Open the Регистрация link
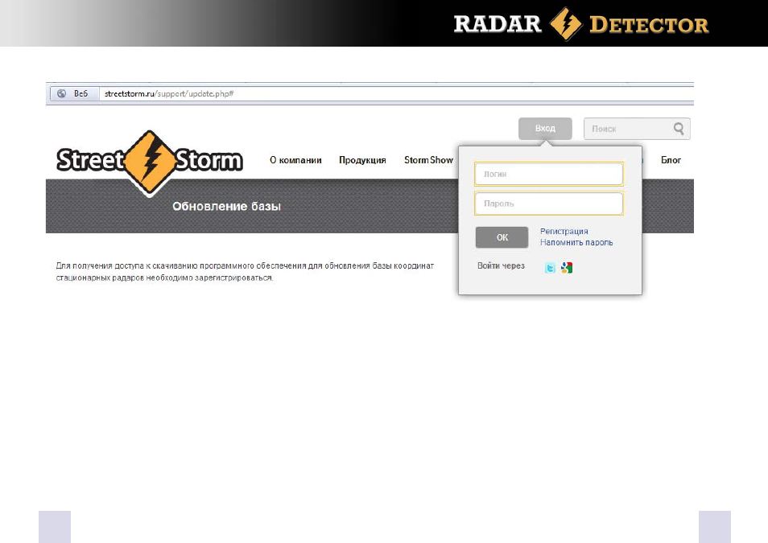Screen dimensions: 768x543 point(564,231)
